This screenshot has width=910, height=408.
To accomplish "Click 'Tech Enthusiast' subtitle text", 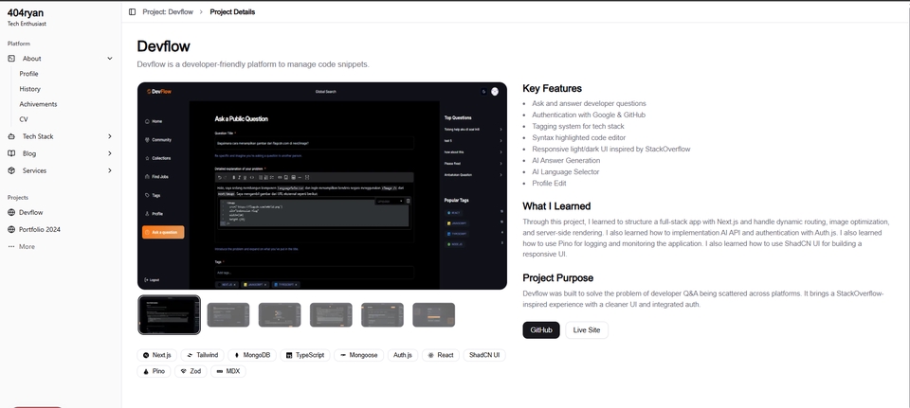I will pos(27,24).
